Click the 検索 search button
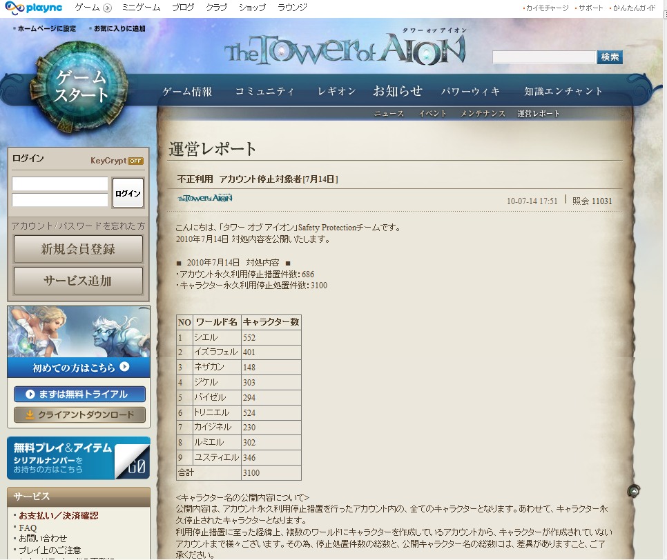 pos(610,57)
